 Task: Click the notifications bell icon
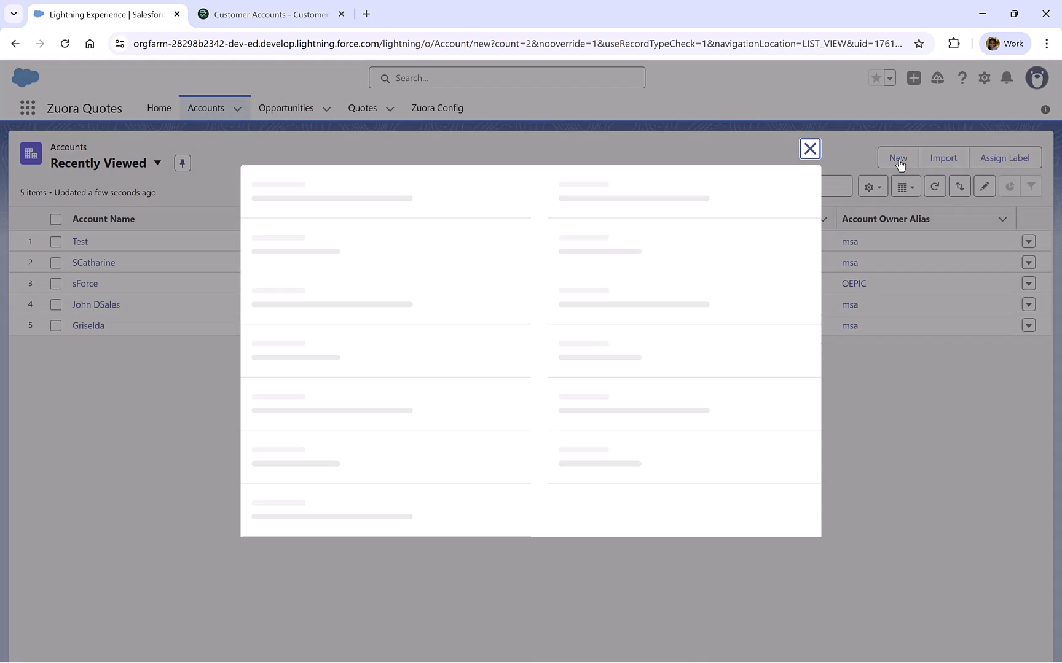click(x=1007, y=78)
